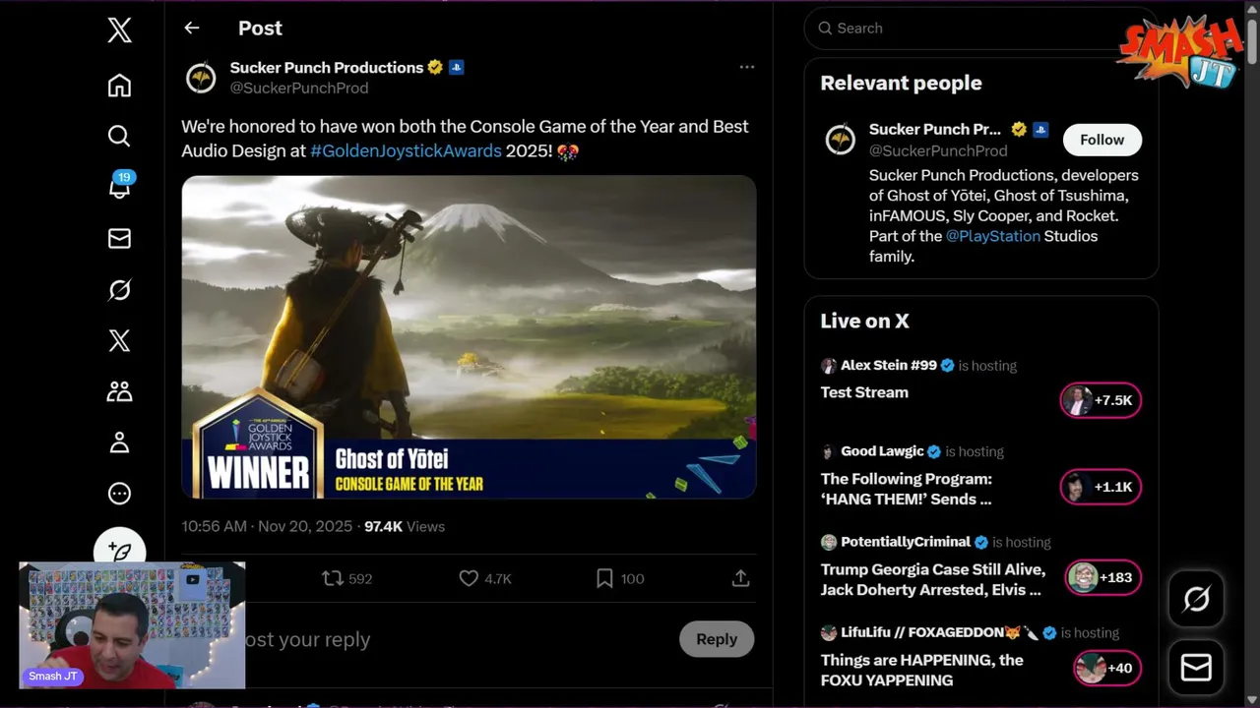
Task: Open the Home icon in sidebar
Action: 119,86
